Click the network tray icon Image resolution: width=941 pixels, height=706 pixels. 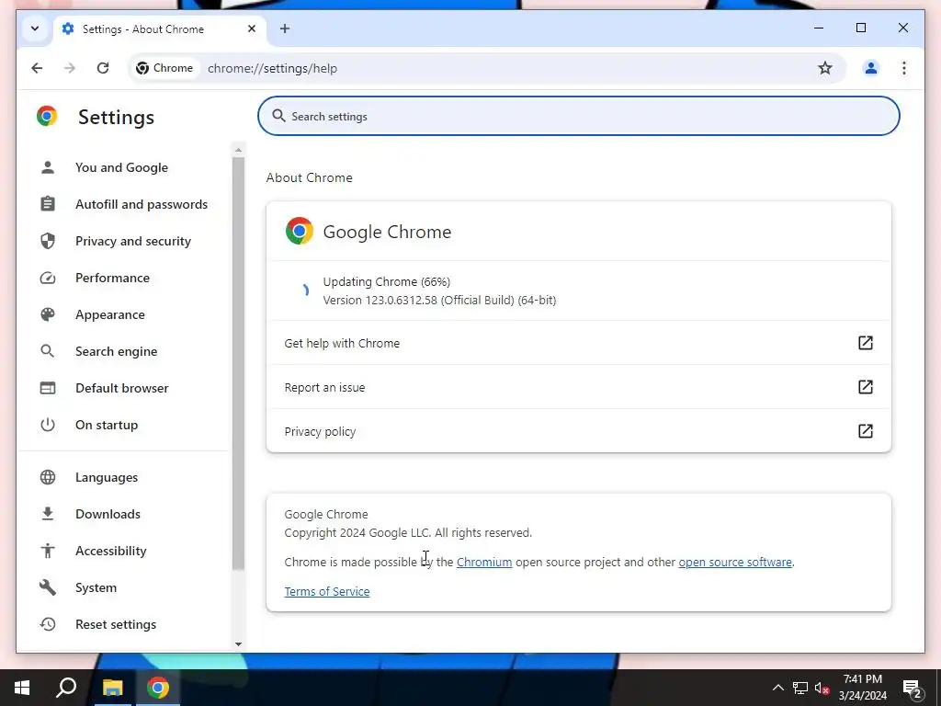point(800,688)
